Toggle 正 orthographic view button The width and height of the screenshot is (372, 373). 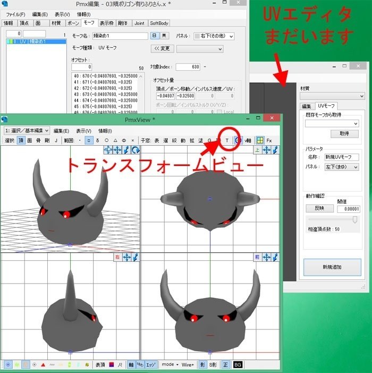coord(225,364)
